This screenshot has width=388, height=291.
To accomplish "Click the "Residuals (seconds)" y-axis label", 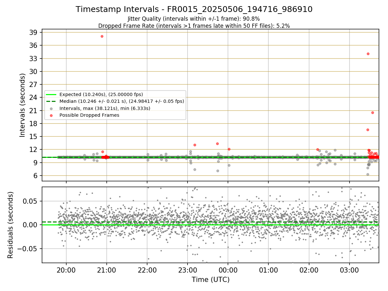I will click(11, 225).
